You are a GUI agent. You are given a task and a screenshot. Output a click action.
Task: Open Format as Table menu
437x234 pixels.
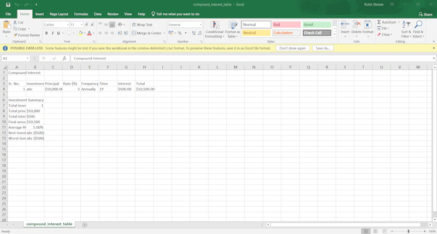click(x=233, y=29)
